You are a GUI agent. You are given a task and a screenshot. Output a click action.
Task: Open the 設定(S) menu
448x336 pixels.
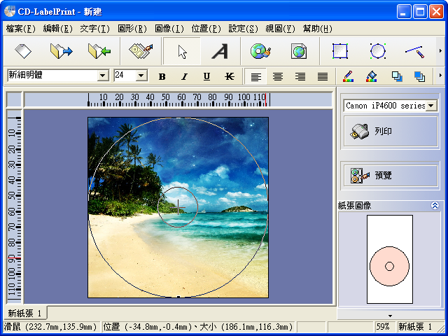(243, 29)
